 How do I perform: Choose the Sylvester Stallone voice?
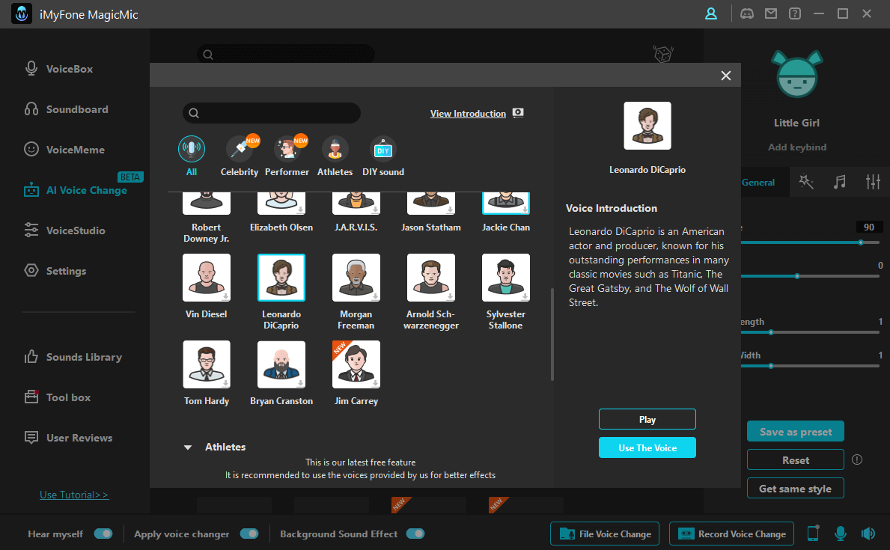coord(506,278)
